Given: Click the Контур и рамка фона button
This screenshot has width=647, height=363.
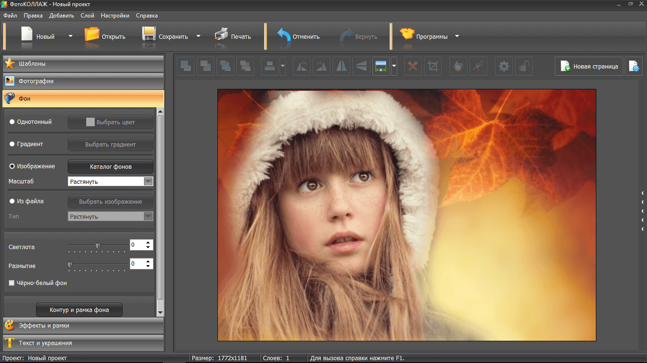Looking at the screenshot, I should coord(79,310).
